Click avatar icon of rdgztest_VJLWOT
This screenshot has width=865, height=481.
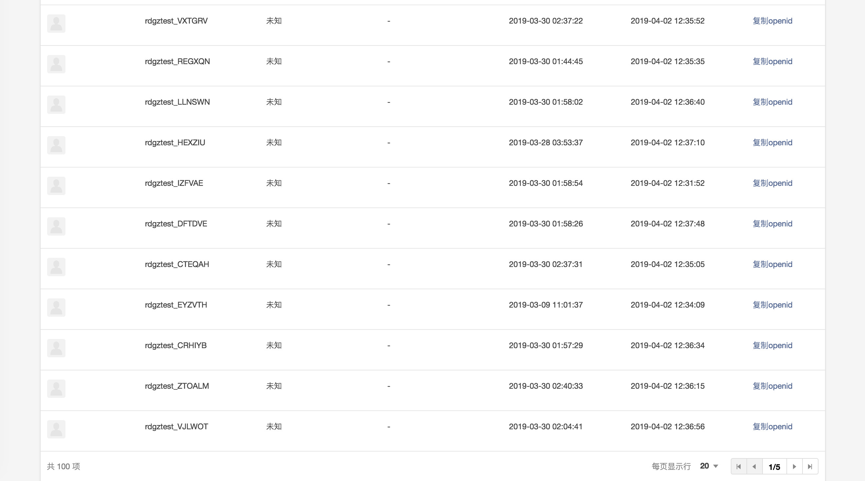pos(56,429)
